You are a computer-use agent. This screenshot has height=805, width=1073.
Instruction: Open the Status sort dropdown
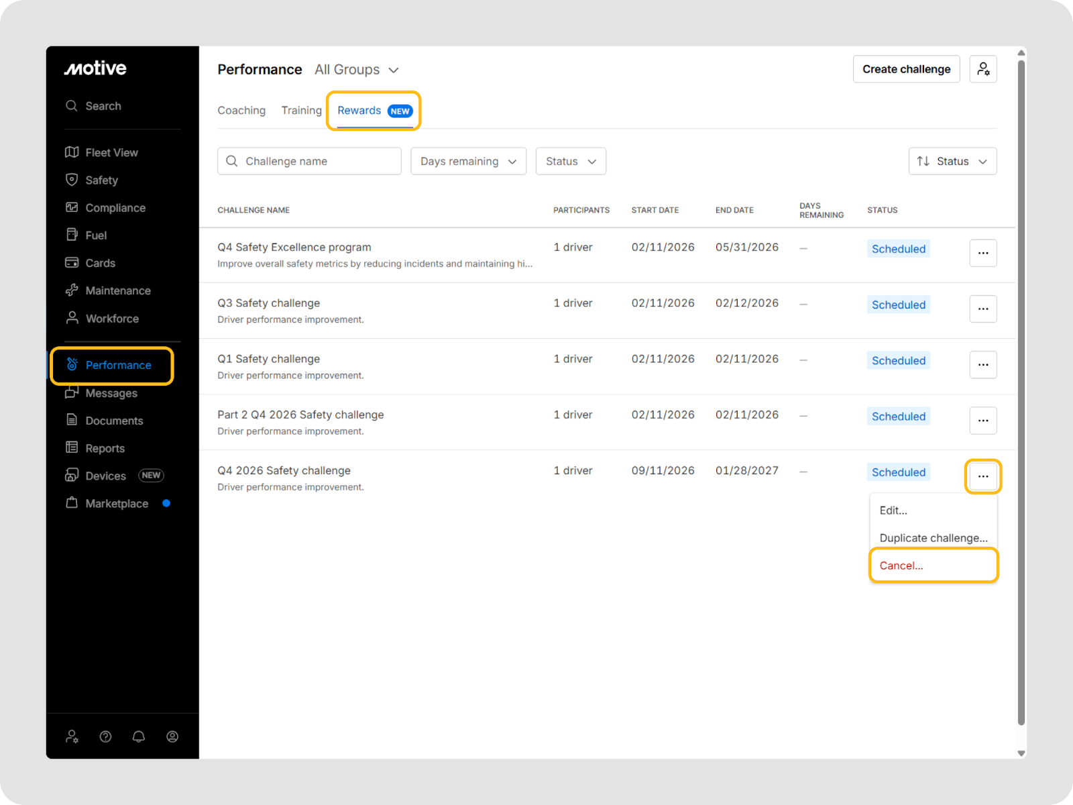click(952, 161)
